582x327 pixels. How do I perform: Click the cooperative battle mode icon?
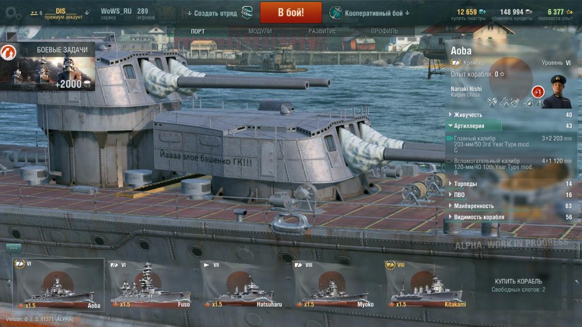point(336,13)
